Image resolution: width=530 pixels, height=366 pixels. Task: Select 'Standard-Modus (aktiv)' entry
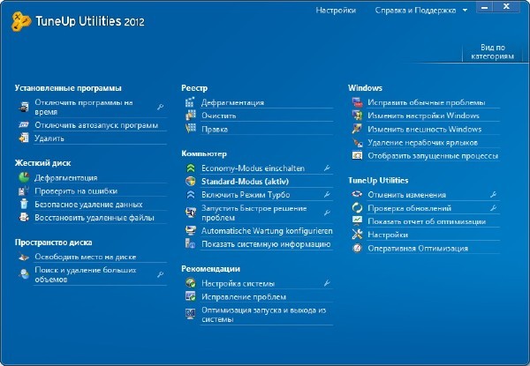coord(245,181)
